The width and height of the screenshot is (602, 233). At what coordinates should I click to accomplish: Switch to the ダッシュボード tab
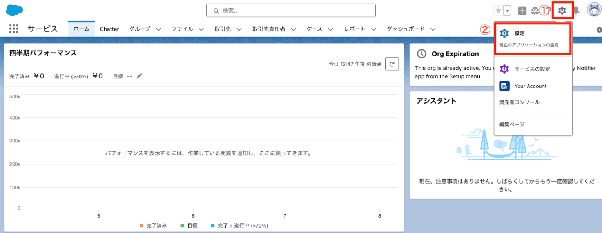[405, 29]
